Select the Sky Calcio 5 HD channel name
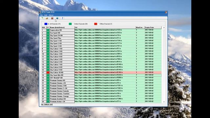This screenshot has height=118, width=210. (x=56, y=59)
